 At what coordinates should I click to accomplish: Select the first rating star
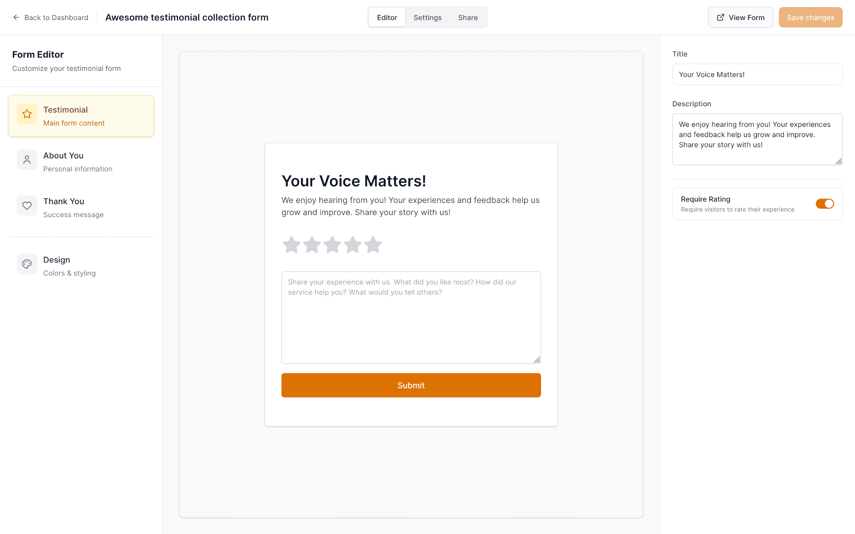pyautogui.click(x=292, y=245)
